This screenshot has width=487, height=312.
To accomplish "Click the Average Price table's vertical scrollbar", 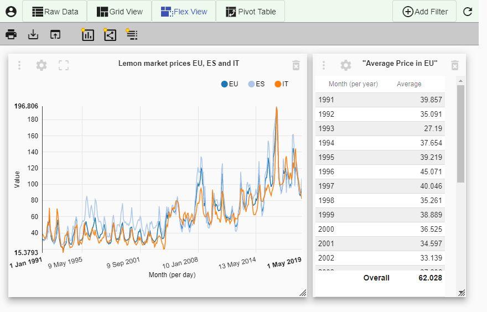I will 460,133.
